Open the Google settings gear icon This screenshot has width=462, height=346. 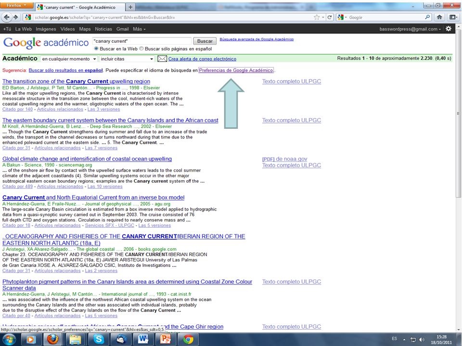(x=449, y=29)
